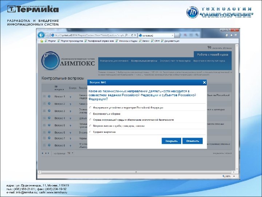The height and width of the screenshot is (197, 262).
Task: Click the grid icon in Вопрос 4 row
Action: coord(44,118)
